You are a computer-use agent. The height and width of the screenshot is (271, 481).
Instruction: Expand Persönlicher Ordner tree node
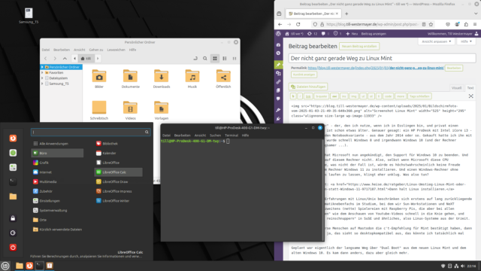[x=42, y=67]
